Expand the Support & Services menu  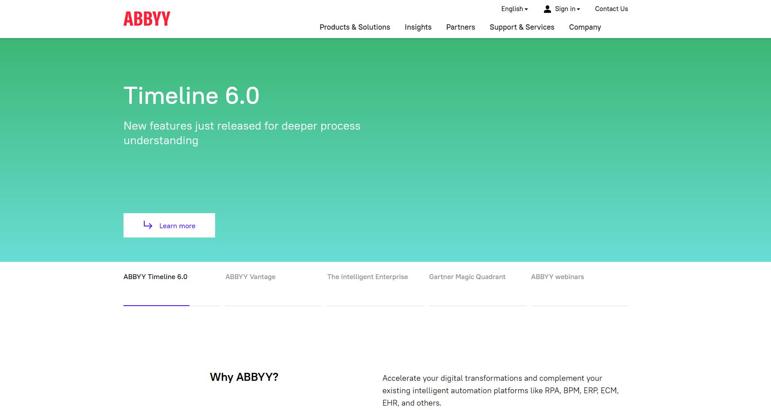point(522,27)
